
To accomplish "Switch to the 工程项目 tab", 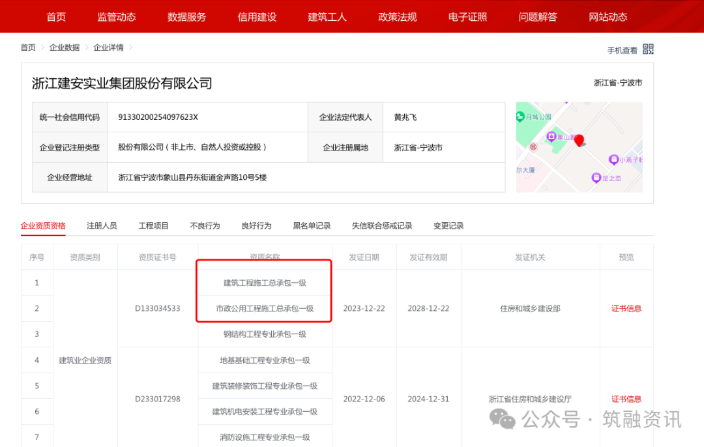I will tap(154, 225).
